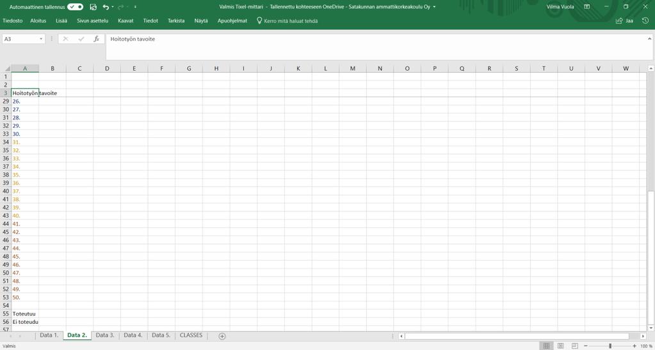Viewport: 655px width, 350px height.
Task: Open the Lisää ribbon tab
Action: pos(62,21)
